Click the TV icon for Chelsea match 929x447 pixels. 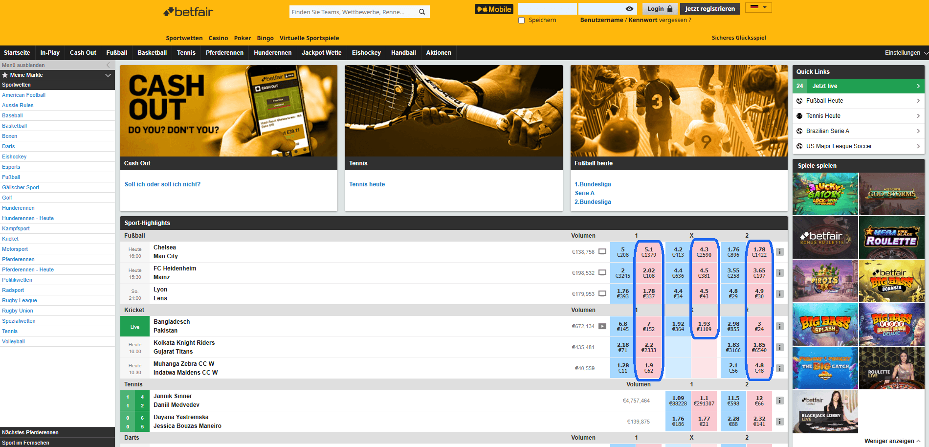pos(602,252)
